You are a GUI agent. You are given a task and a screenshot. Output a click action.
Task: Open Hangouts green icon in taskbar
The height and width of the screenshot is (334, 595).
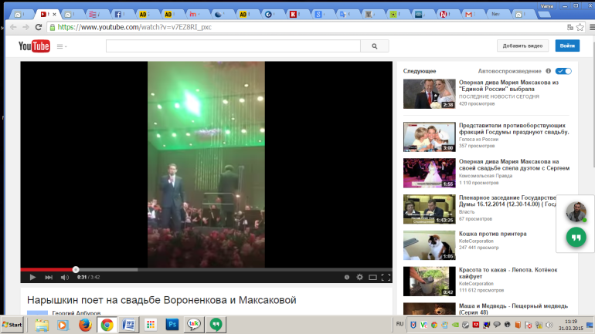(x=216, y=325)
